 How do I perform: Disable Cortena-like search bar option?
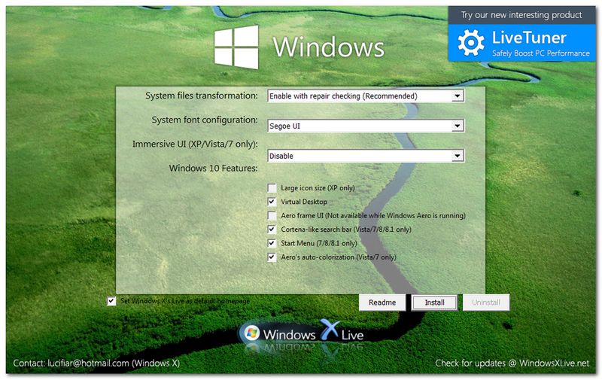click(x=272, y=230)
